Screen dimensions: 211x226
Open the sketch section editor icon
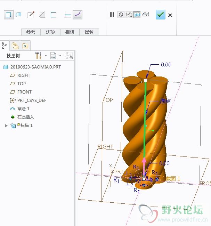(x=31, y=15)
